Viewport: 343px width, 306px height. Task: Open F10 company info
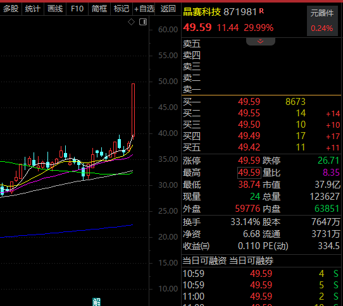tap(77, 9)
